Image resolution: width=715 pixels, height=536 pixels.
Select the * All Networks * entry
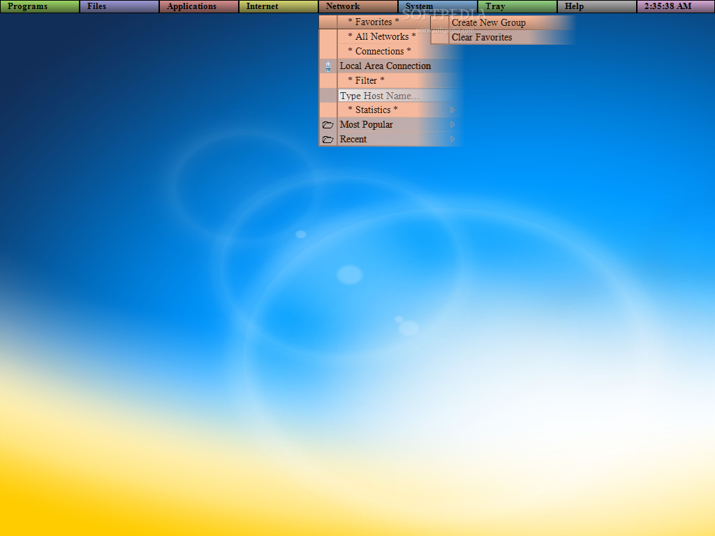click(x=390, y=36)
